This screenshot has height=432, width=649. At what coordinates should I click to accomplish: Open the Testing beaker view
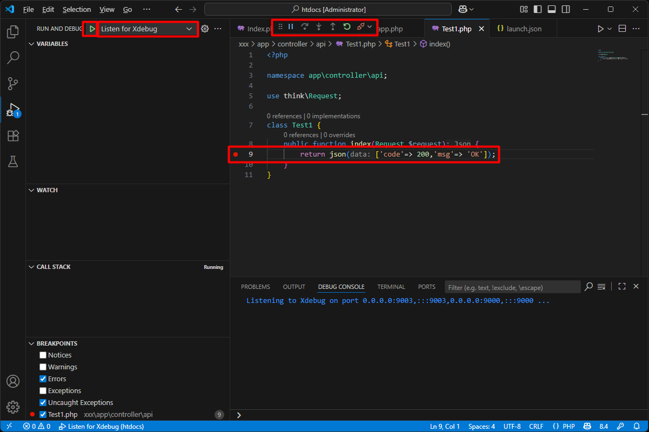point(13,161)
